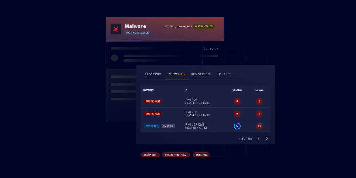Screen dimensions: 356x178
Task: Click the global score 84 ring
Action: [x=237, y=126]
